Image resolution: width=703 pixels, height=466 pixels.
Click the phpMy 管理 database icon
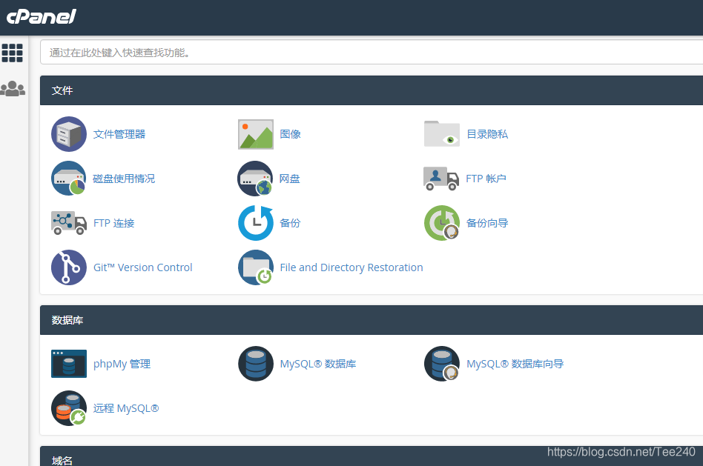[69, 363]
